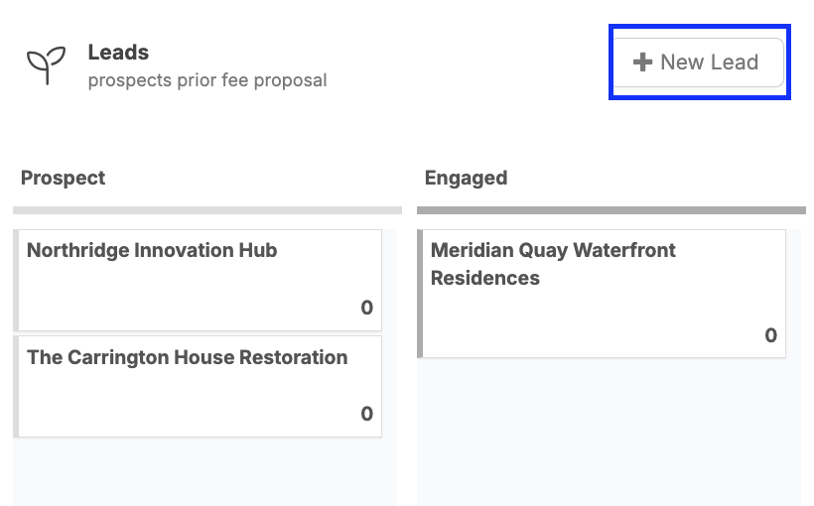Image resolution: width=814 pixels, height=506 pixels.
Task: Open Meridian Quay Waterfront Residences card
Action: click(x=602, y=293)
